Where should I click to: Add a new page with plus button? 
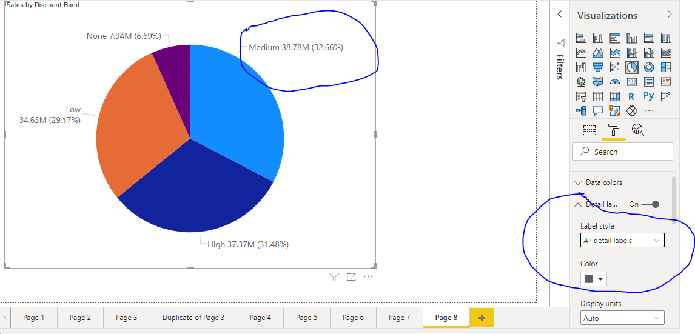pos(482,318)
